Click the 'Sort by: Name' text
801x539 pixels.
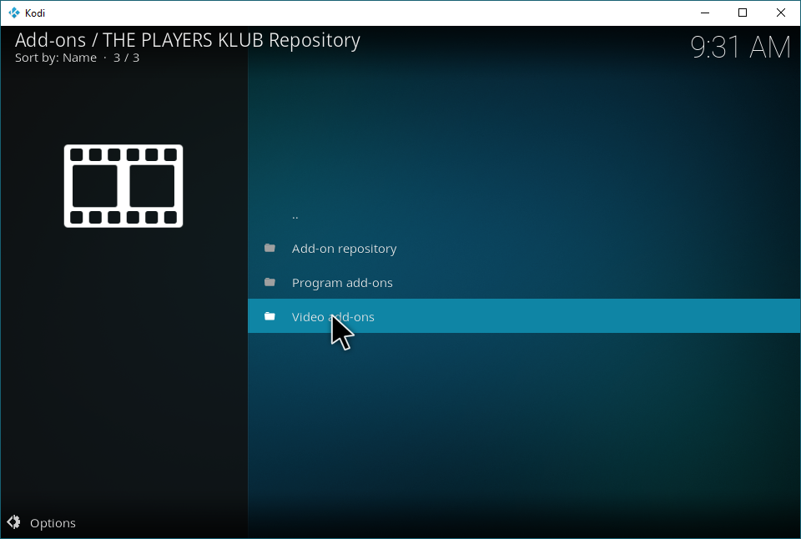55,58
